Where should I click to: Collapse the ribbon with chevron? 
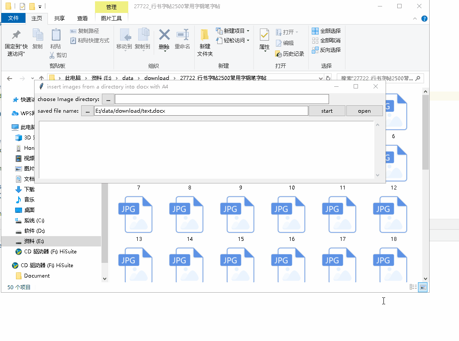pyautogui.click(x=415, y=19)
